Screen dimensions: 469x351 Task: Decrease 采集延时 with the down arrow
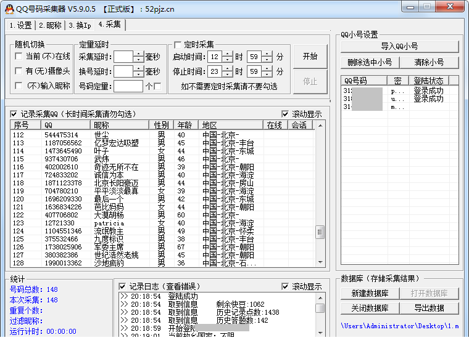coord(138,60)
